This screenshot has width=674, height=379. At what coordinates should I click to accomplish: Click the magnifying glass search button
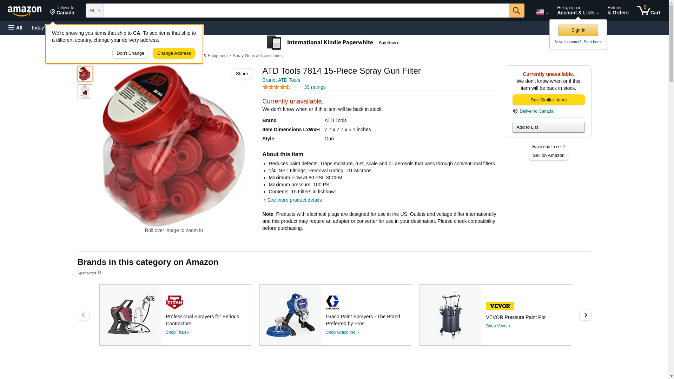(x=516, y=11)
